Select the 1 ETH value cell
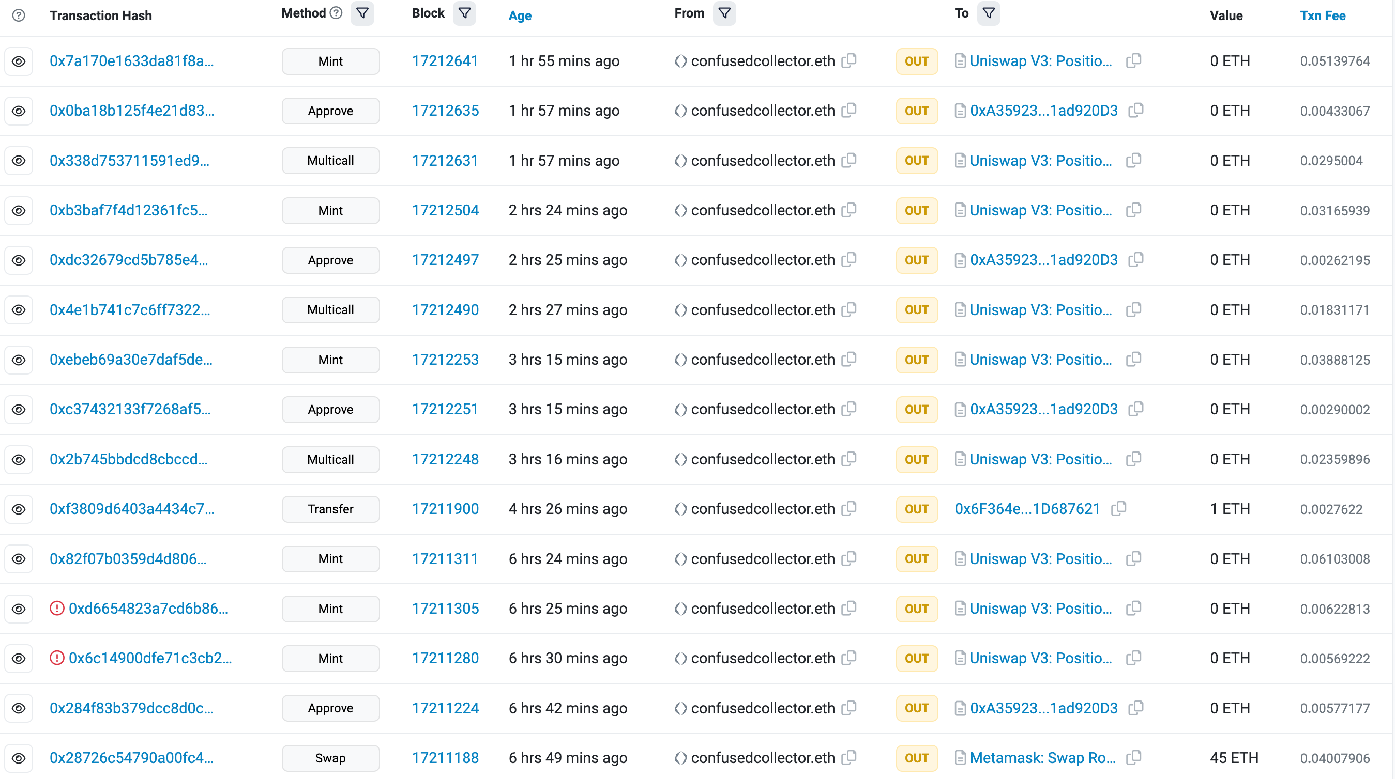The height and width of the screenshot is (779, 1395). coord(1230,509)
